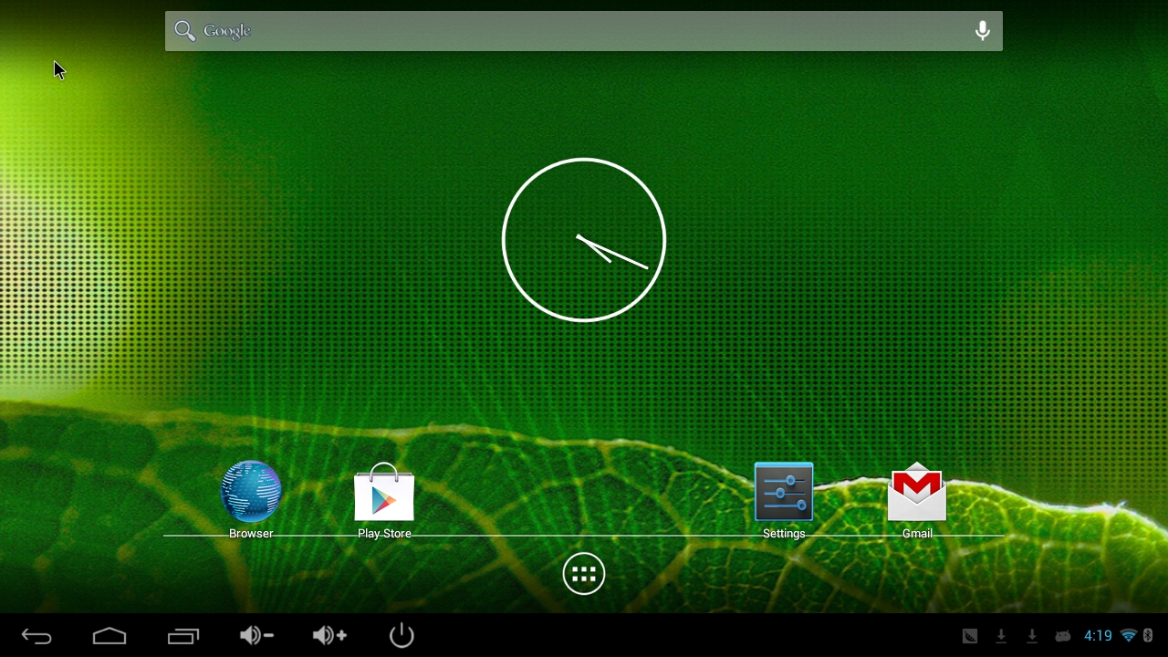
Task: Click inside the Google search field
Action: (584, 31)
